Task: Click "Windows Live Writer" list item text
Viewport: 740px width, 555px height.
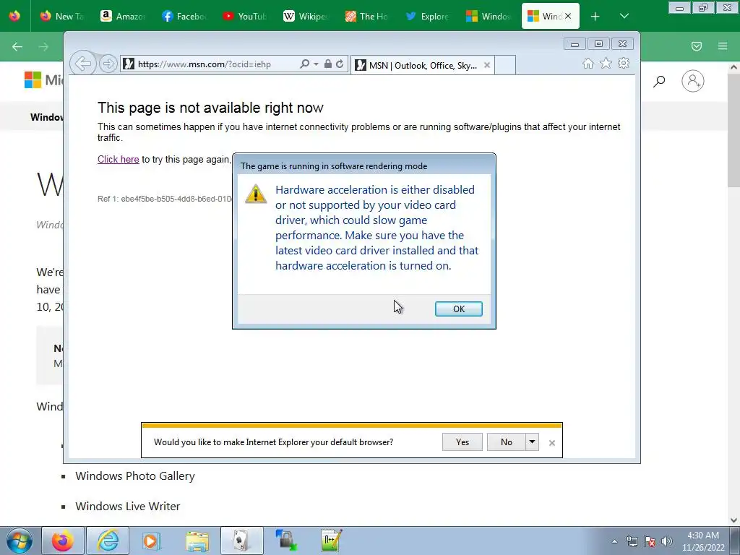Action: coord(127,506)
